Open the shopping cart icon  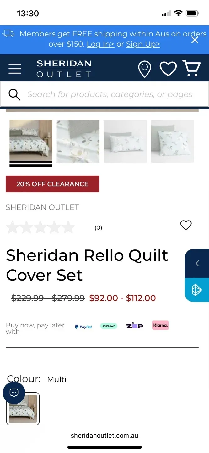click(191, 68)
